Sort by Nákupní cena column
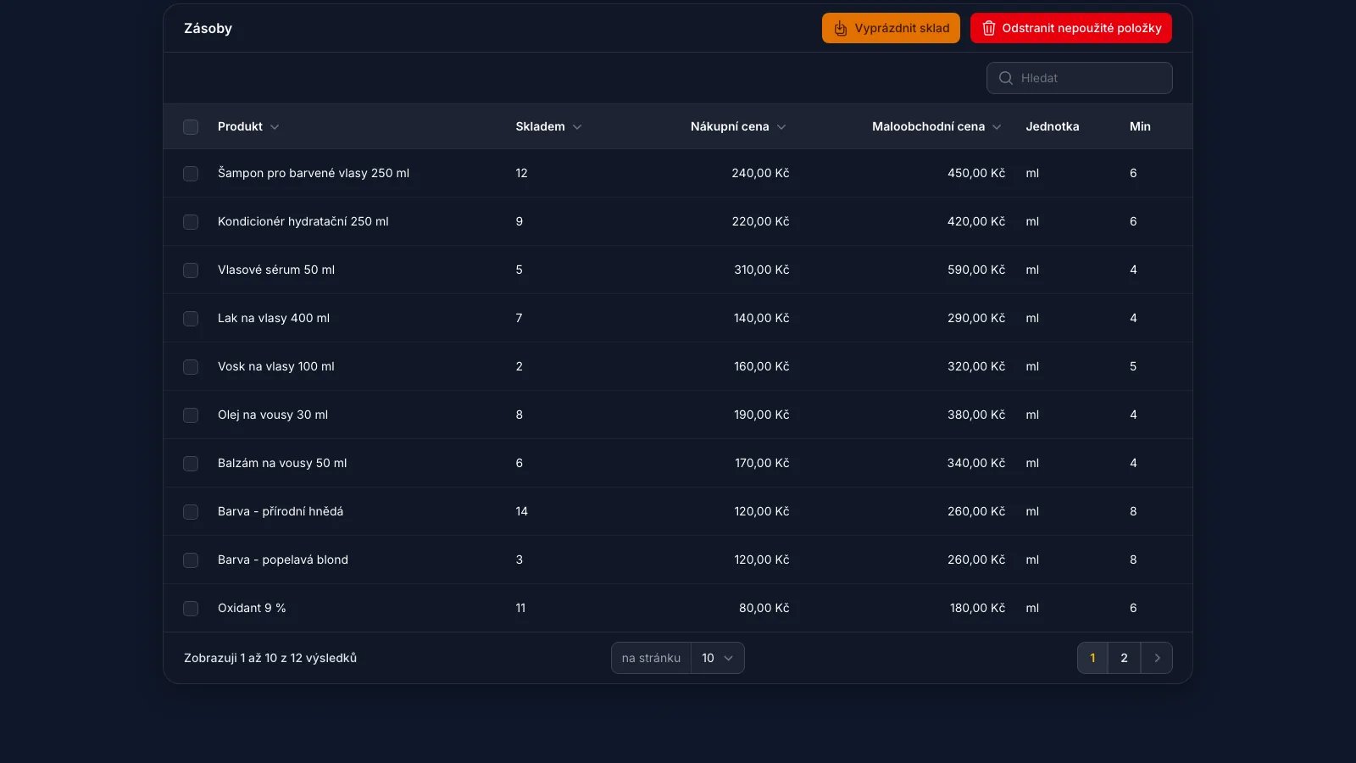1356x763 pixels. 738,126
